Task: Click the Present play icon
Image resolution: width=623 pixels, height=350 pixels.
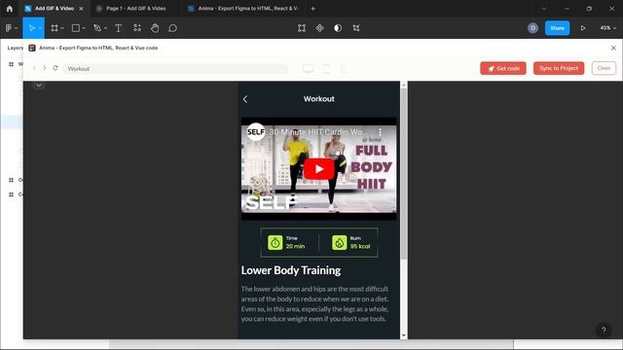Action: tap(583, 28)
